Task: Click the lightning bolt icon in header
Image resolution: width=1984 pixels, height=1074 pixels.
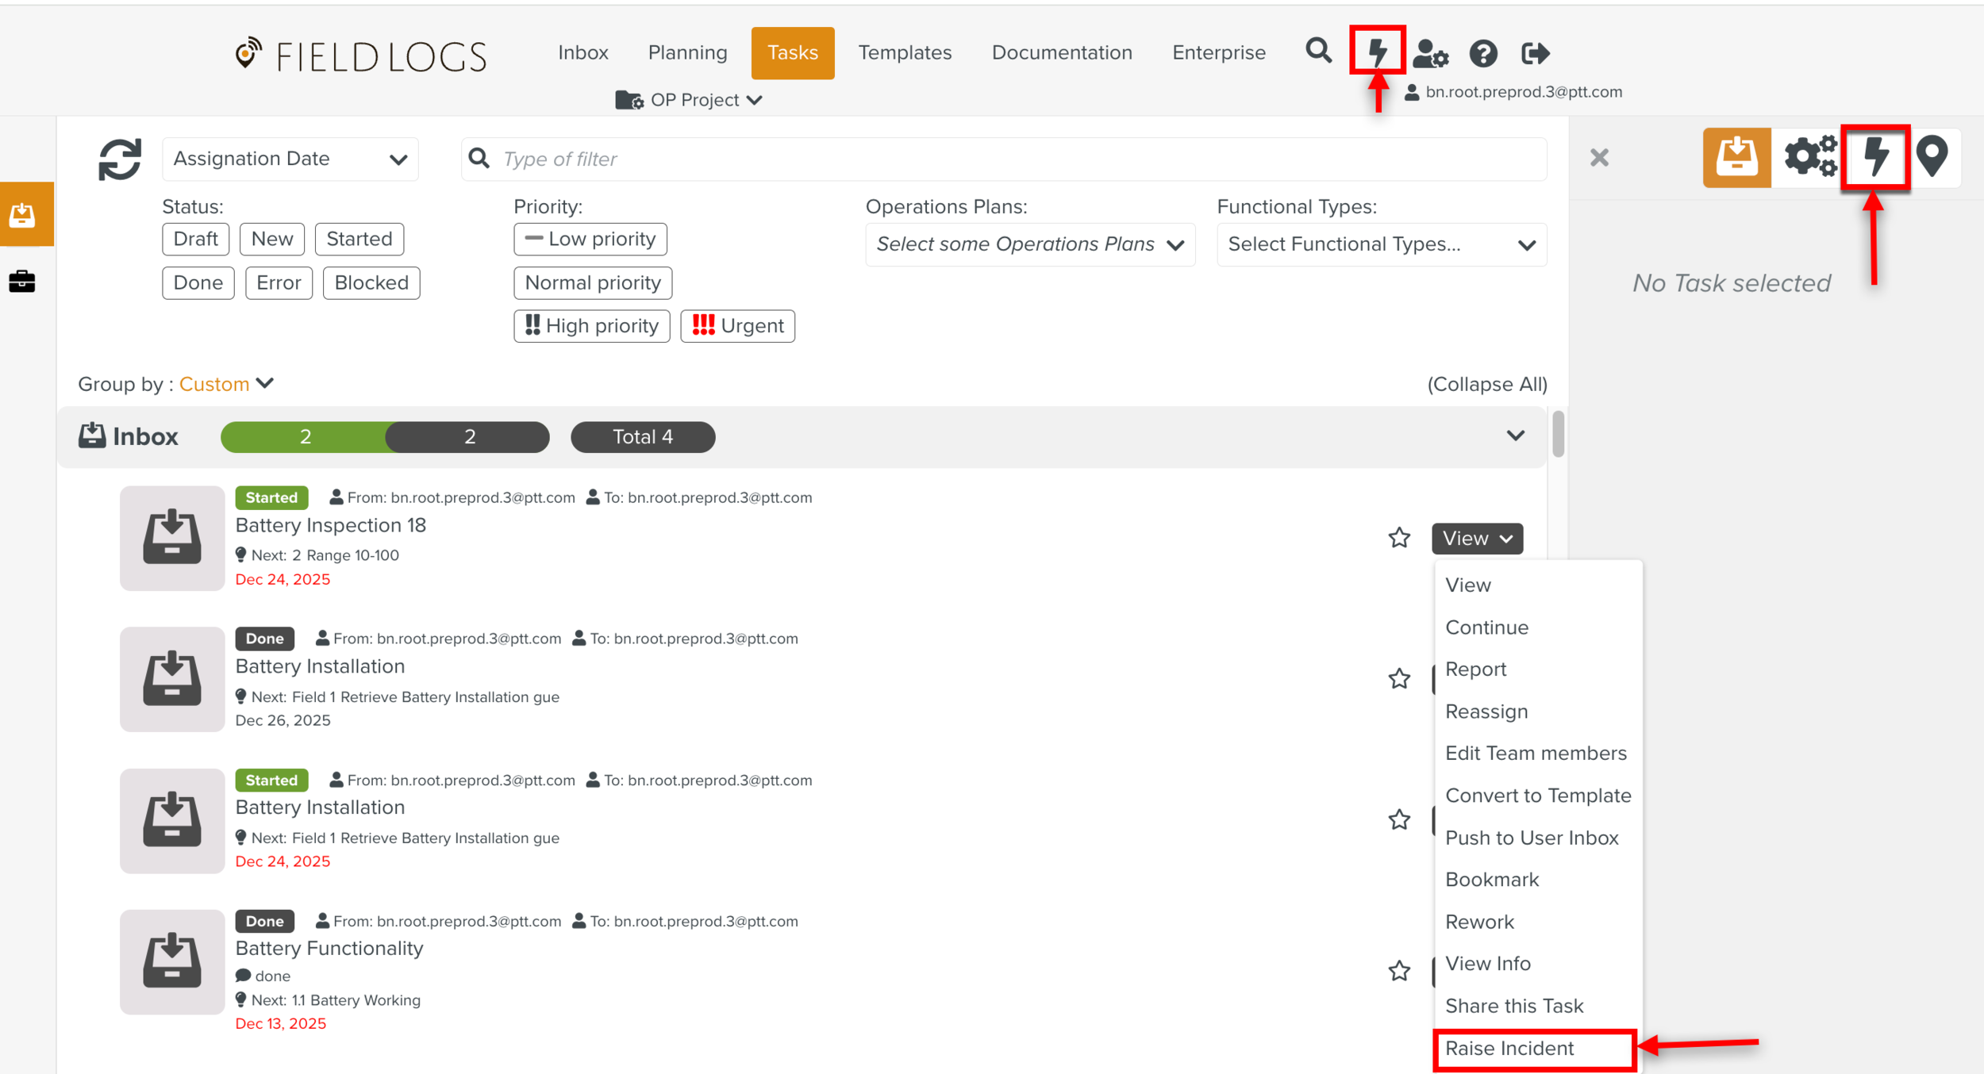Action: click(x=1377, y=52)
